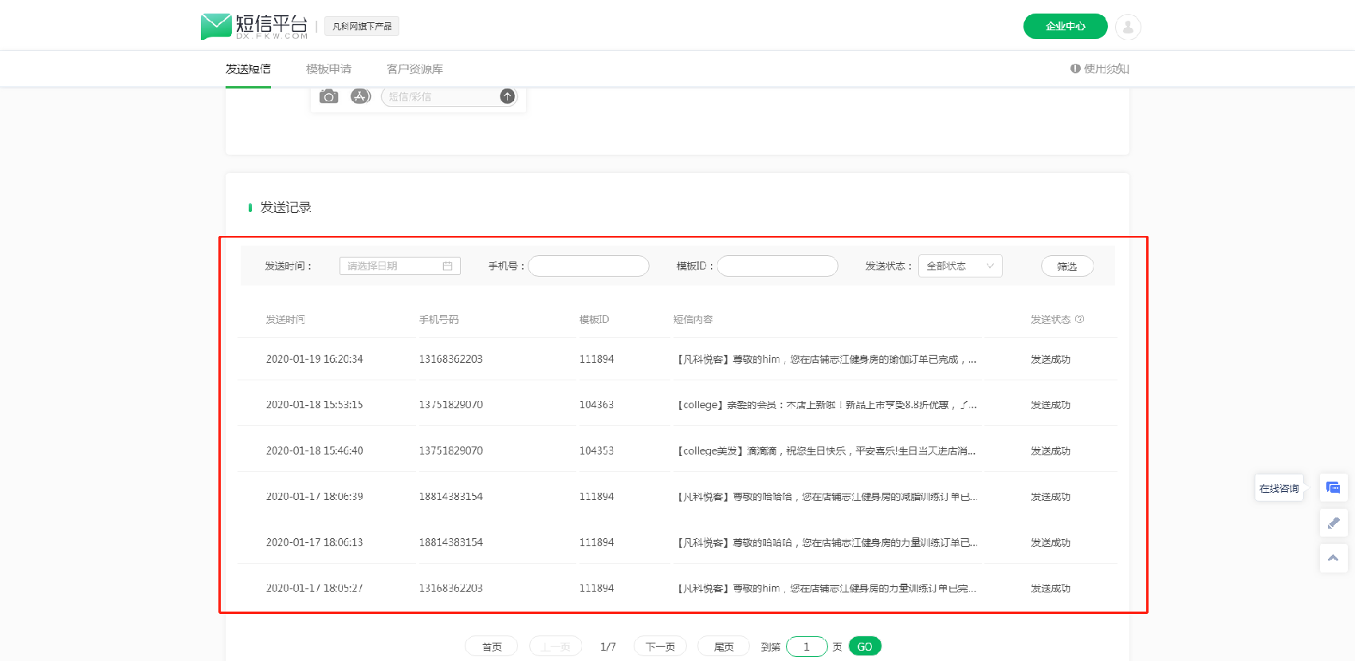Focus the 模板ID input field

coord(777,266)
